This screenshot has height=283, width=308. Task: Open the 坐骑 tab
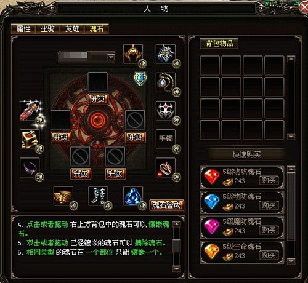pyautogui.click(x=47, y=29)
